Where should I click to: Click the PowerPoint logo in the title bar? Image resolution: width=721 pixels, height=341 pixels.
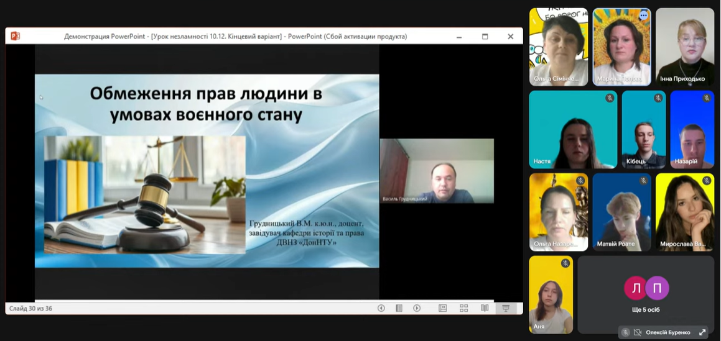pos(15,36)
